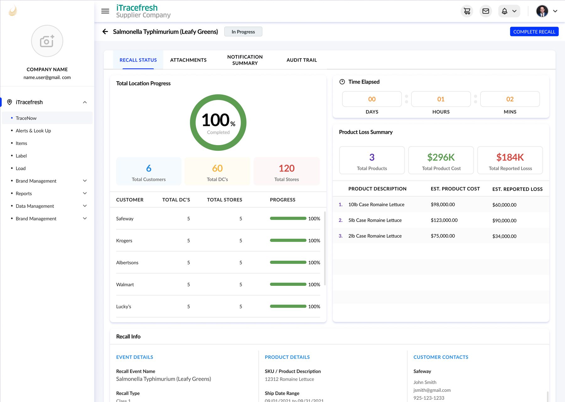Open the Notification Summary tab
565x402 pixels.
245,60
